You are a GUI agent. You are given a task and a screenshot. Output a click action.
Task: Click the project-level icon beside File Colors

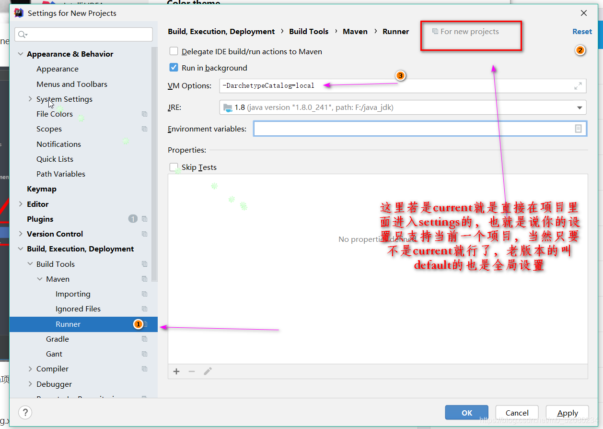click(x=144, y=114)
